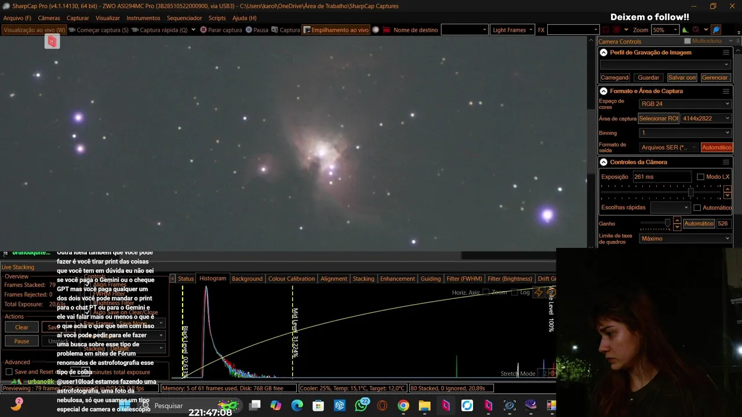Screen dimensions: 742x417
Task: Open WhatsApp from the taskbar
Action: click(361, 406)
